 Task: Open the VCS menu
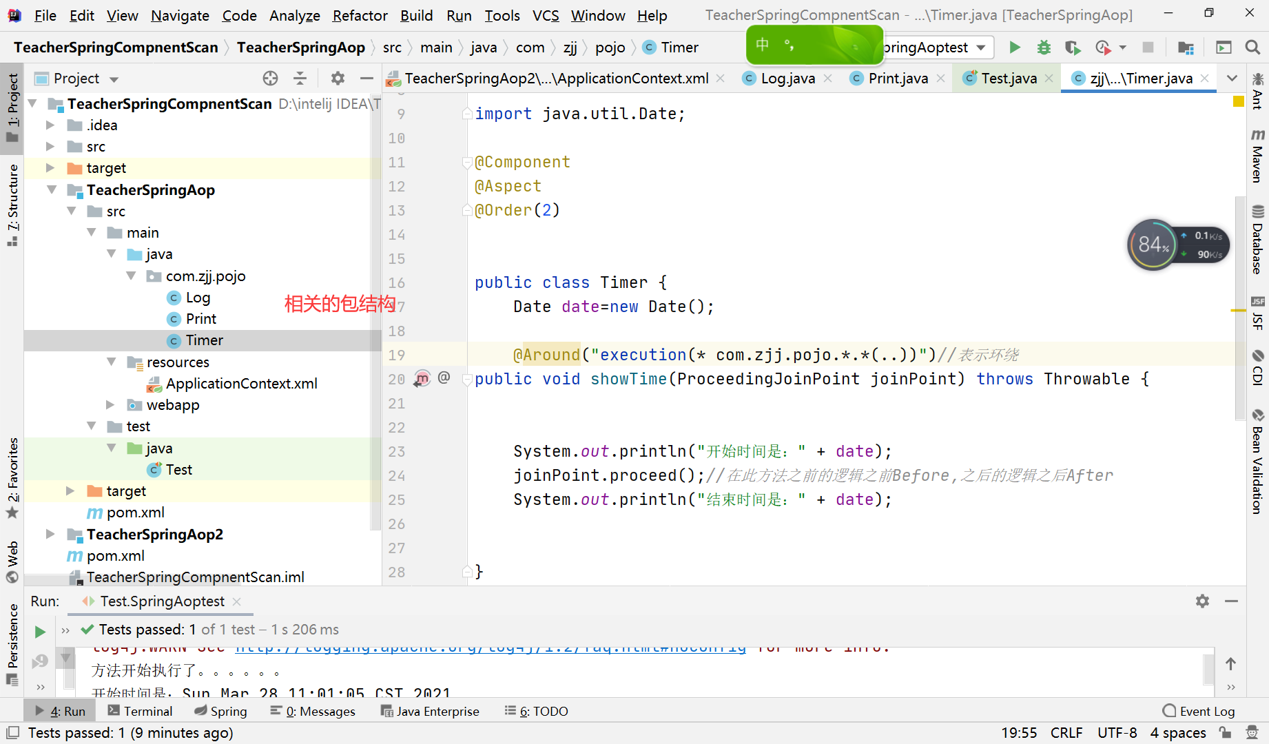[546, 15]
